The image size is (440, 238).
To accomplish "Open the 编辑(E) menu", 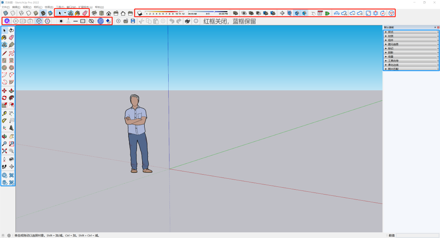I will coord(16,7).
